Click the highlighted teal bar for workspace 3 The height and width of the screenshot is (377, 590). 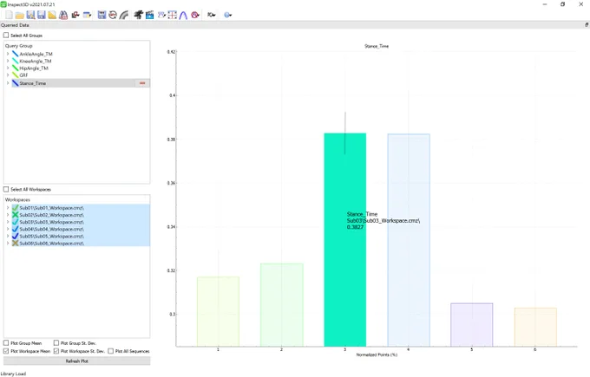point(345,240)
